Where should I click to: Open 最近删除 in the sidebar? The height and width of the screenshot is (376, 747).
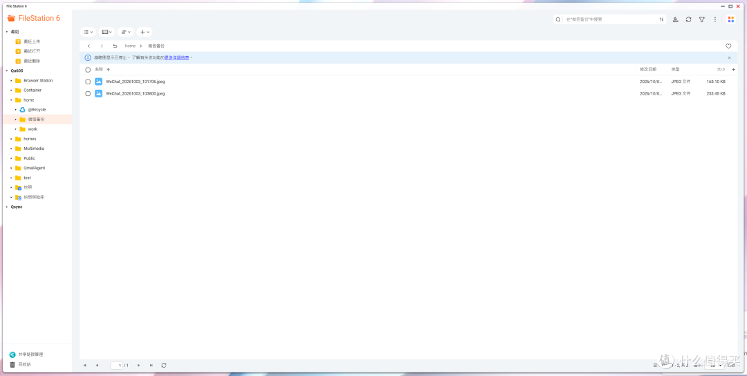[x=32, y=61]
